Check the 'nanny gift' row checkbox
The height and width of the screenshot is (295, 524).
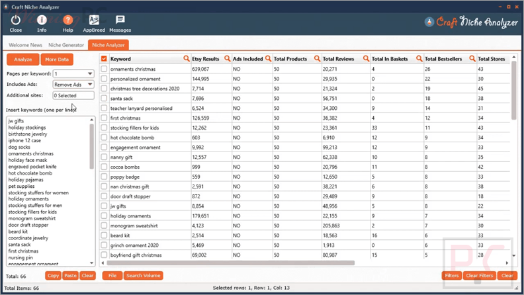[104, 157]
